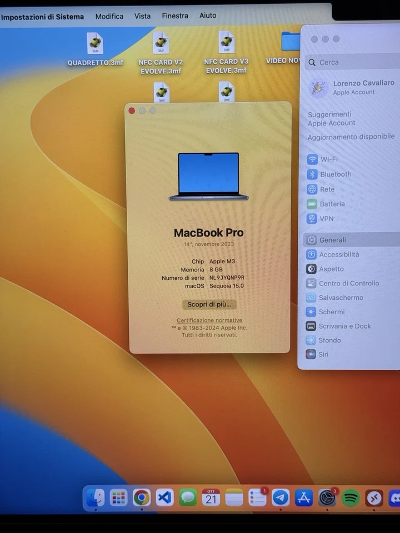Image resolution: width=400 pixels, height=533 pixels.
Task: Open Notes app from the Dock
Action: point(234,498)
